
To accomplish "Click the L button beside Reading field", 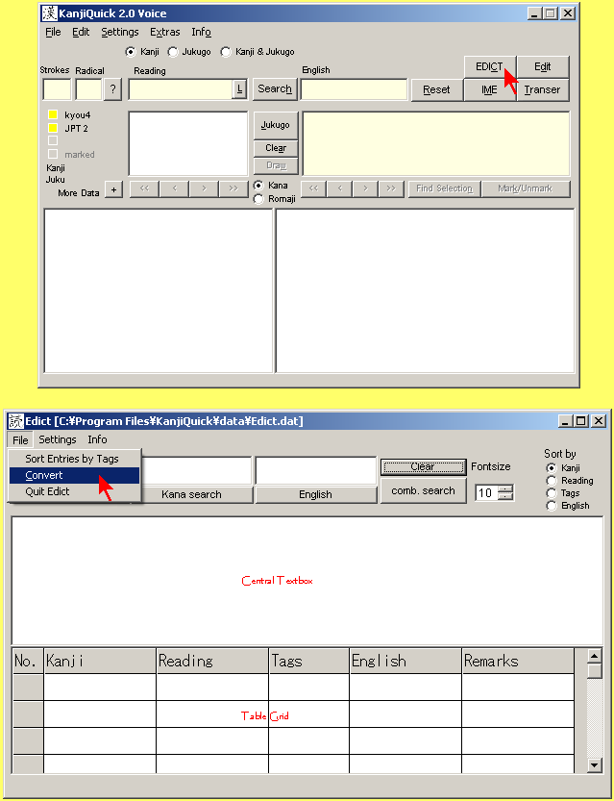I will (x=239, y=89).
